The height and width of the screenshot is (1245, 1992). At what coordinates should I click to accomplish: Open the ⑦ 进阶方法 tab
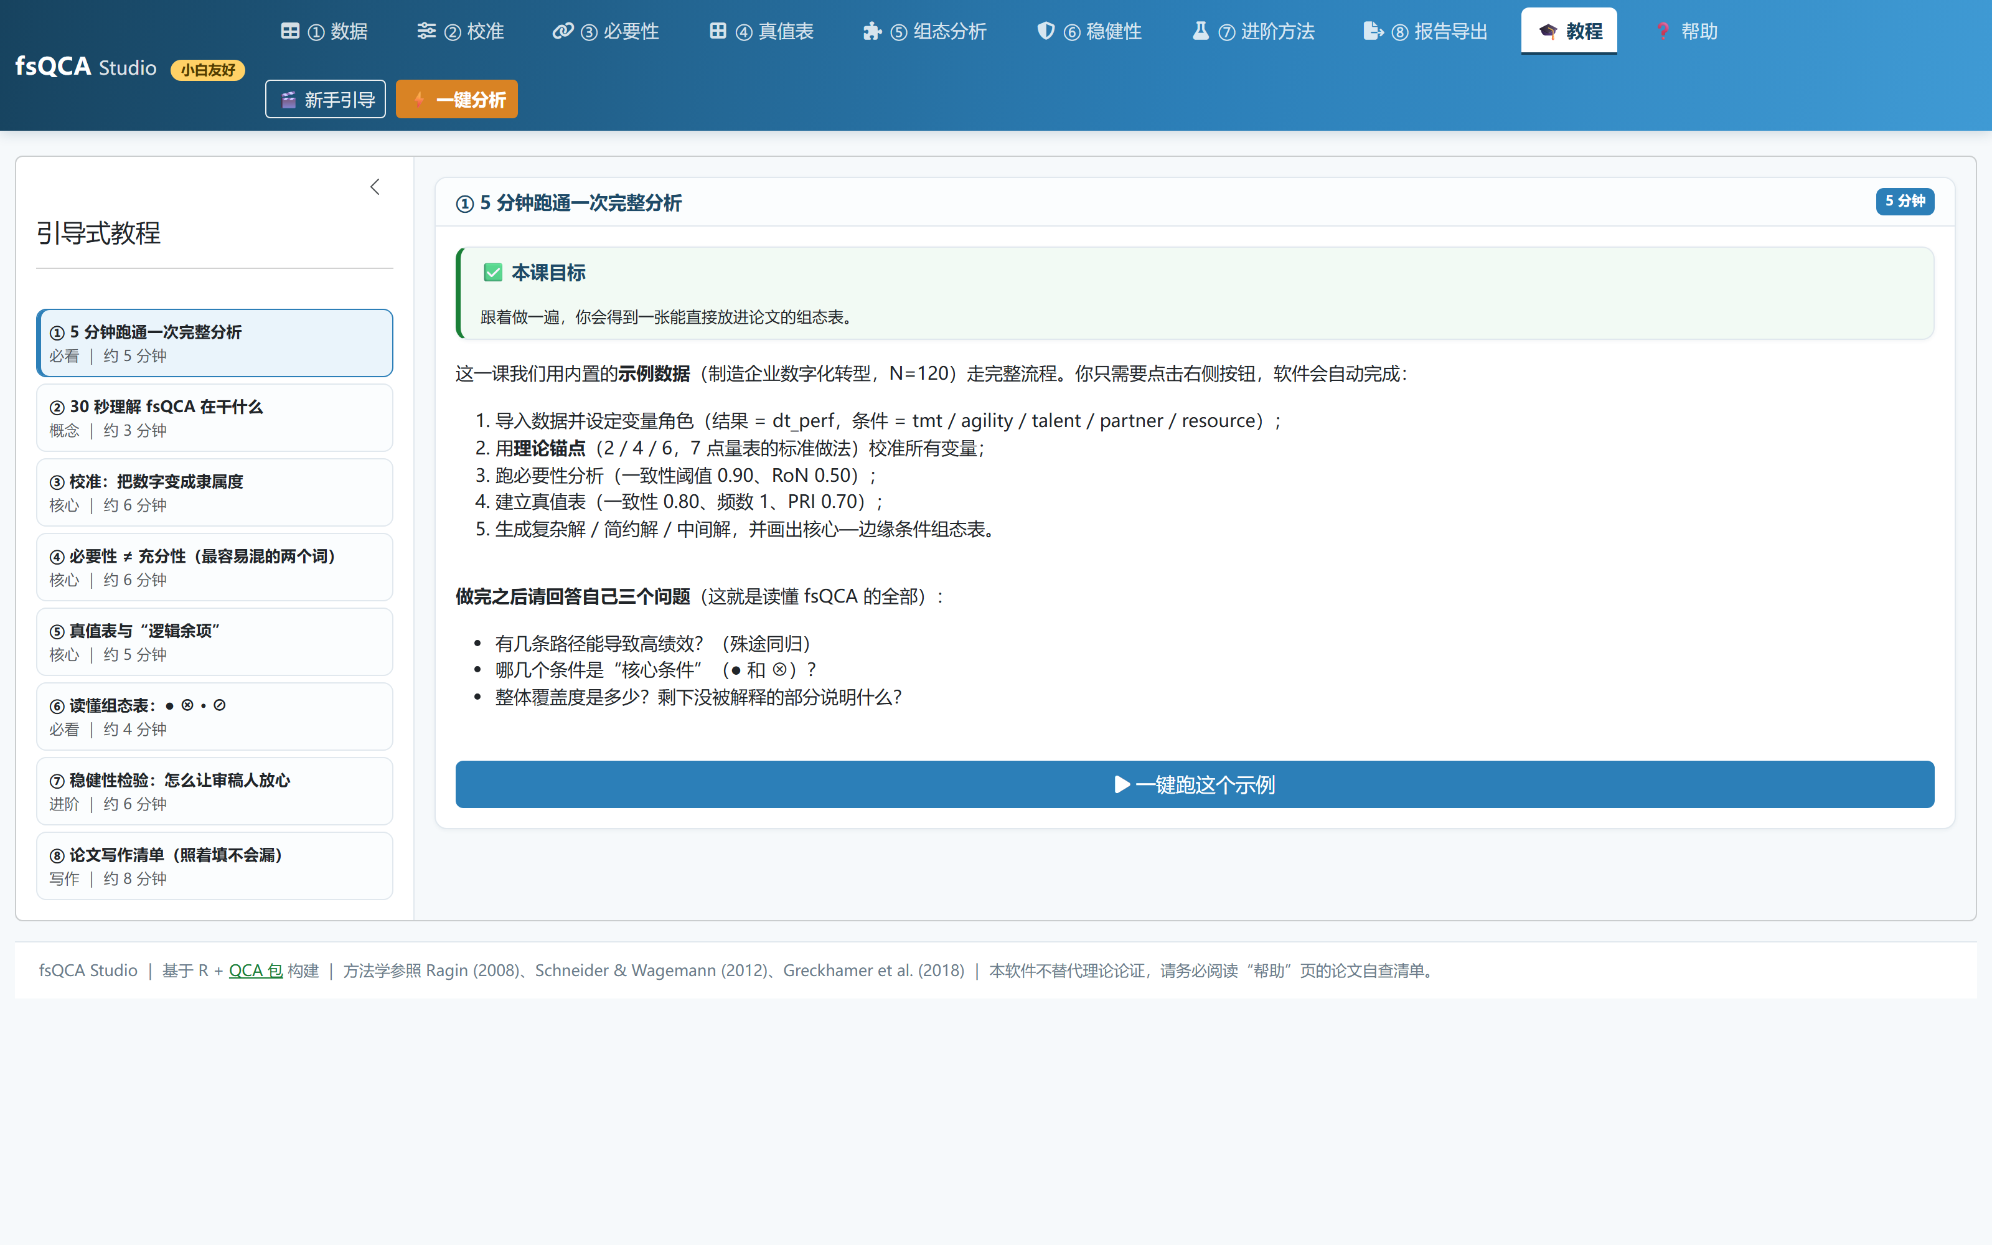[x=1253, y=31]
